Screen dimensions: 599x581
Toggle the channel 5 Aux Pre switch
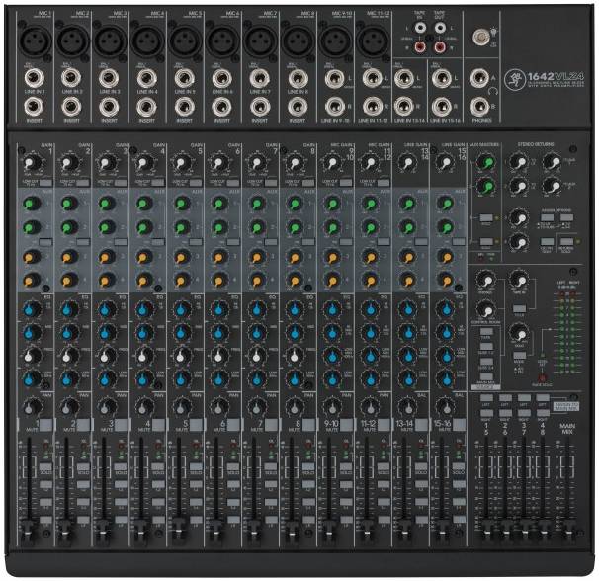[196, 242]
